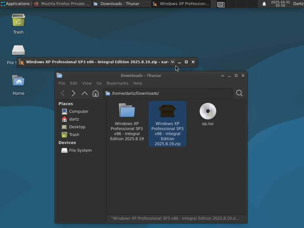Go to the parent folder in Thunar

85,93
